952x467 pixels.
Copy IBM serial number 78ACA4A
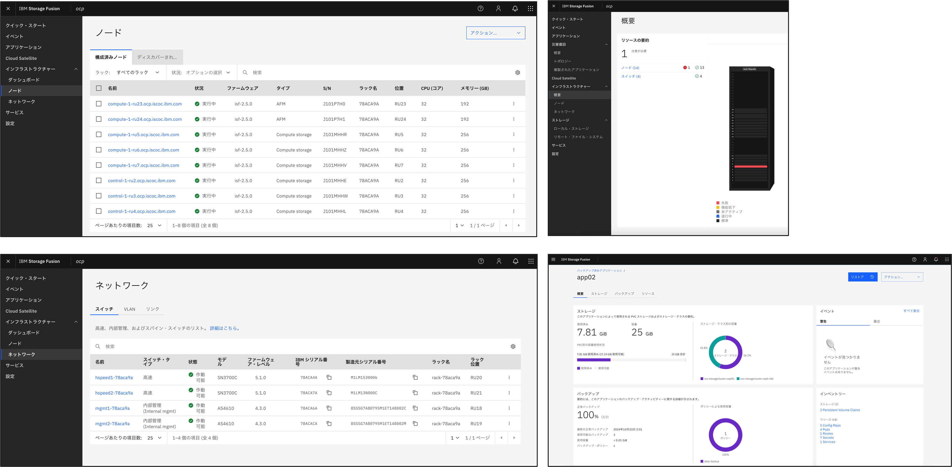click(x=329, y=377)
